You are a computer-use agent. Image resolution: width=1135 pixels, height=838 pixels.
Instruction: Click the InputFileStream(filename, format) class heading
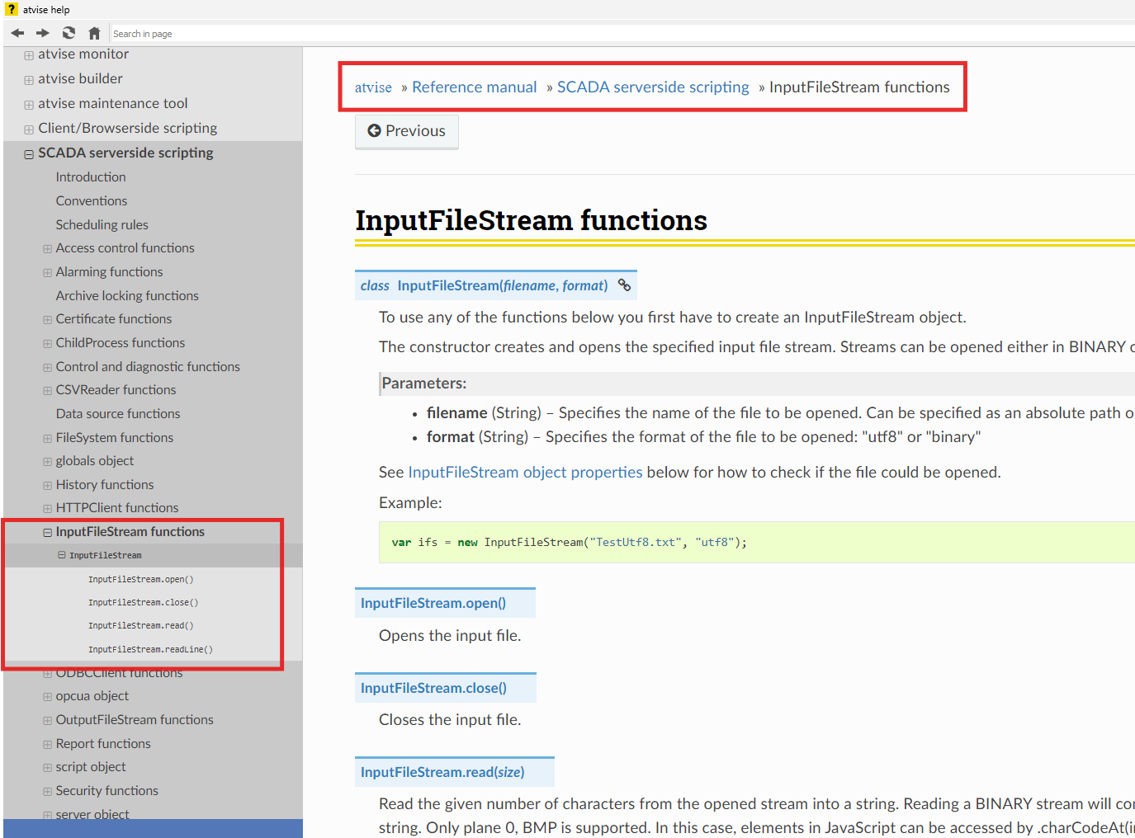pos(503,285)
